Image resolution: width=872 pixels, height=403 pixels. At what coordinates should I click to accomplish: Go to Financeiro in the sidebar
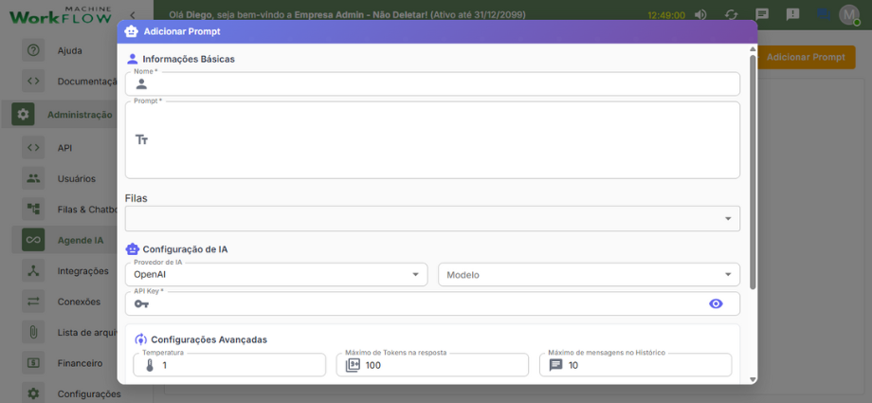pyautogui.click(x=80, y=362)
